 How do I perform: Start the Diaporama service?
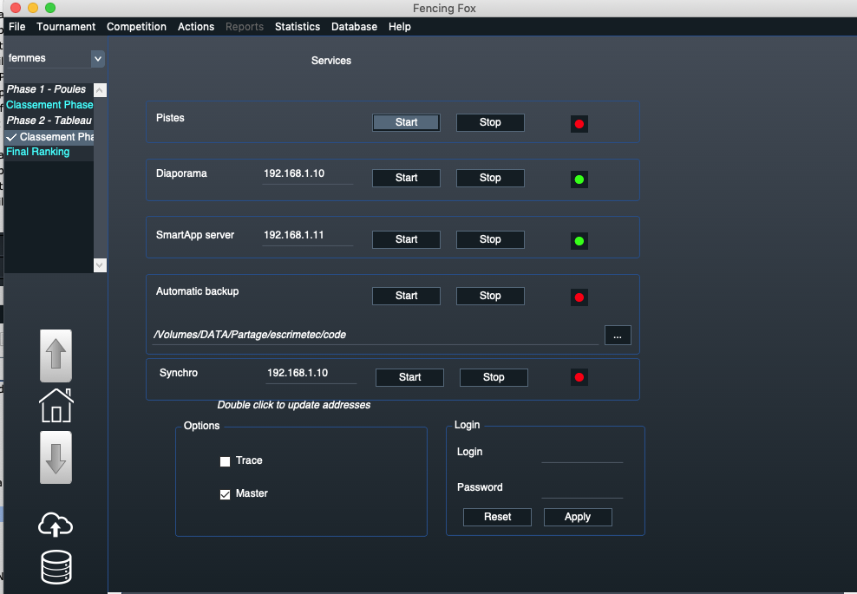pos(406,178)
